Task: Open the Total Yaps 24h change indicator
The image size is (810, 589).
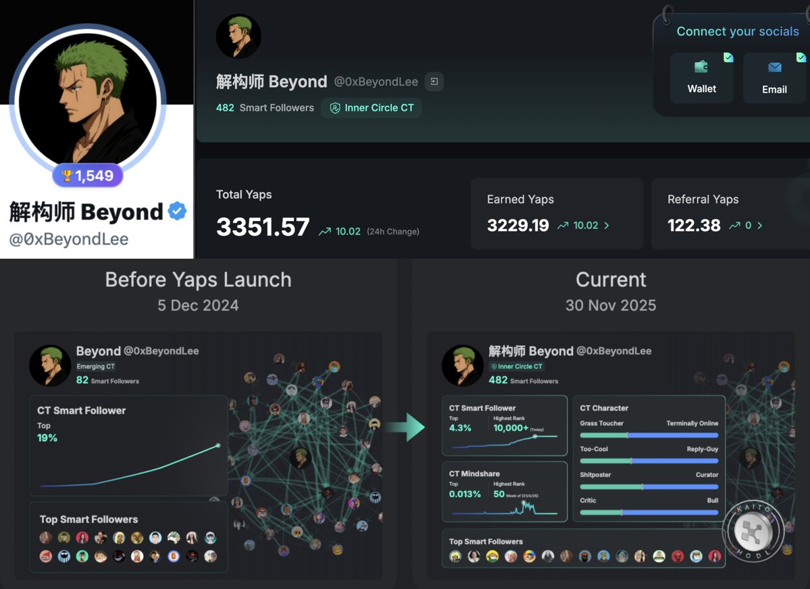Action: pos(369,231)
